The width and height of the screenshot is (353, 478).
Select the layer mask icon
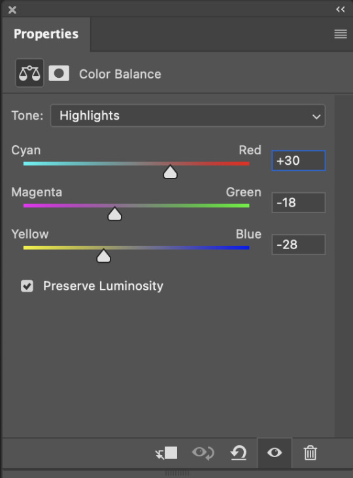point(59,73)
